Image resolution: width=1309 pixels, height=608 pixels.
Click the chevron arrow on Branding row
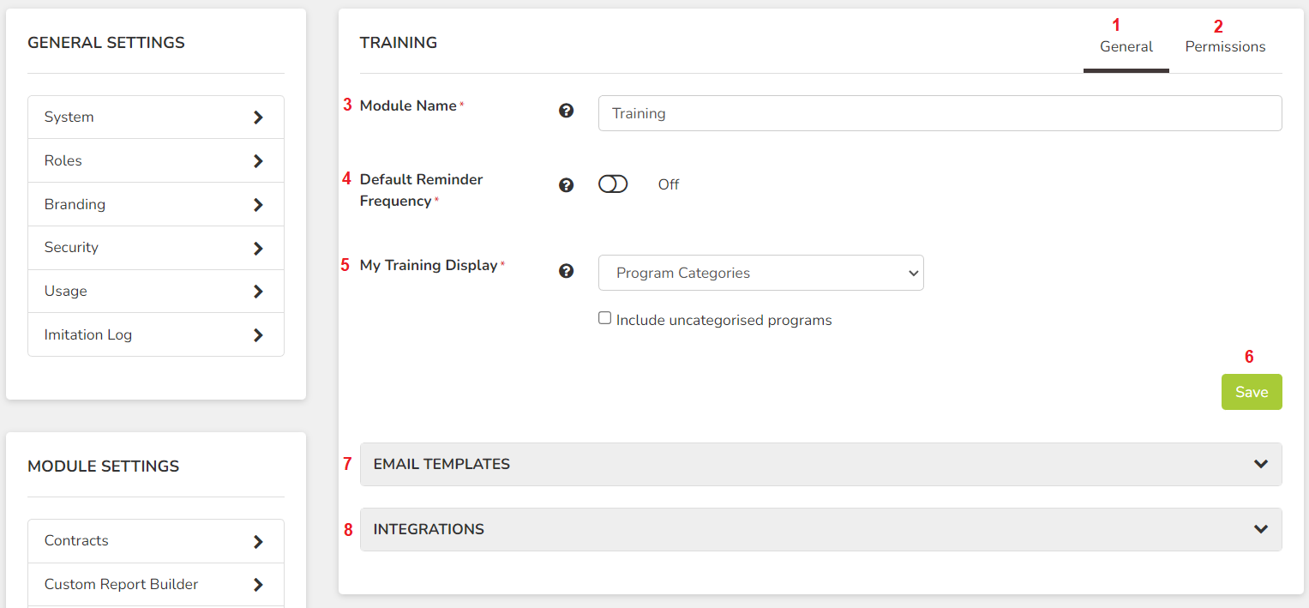click(x=258, y=205)
